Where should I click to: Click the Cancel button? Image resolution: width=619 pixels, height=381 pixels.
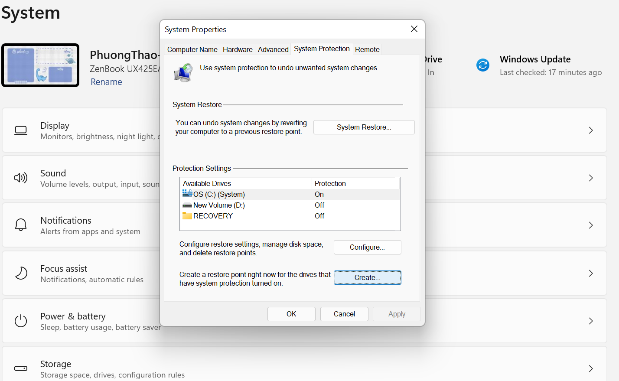point(344,314)
